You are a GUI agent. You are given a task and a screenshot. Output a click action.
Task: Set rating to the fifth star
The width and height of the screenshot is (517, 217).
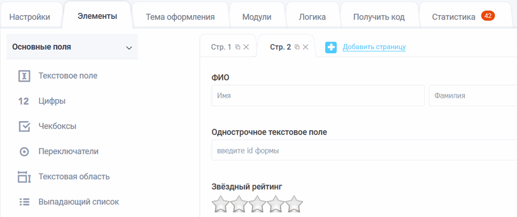(x=294, y=205)
